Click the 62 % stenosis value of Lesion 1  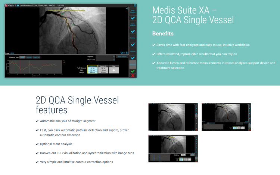point(93,68)
